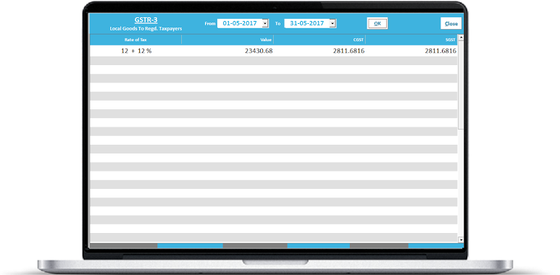Viewport: 560px width, 275px height.
Task: Open the To date dropdown arrow
Action: coord(332,24)
